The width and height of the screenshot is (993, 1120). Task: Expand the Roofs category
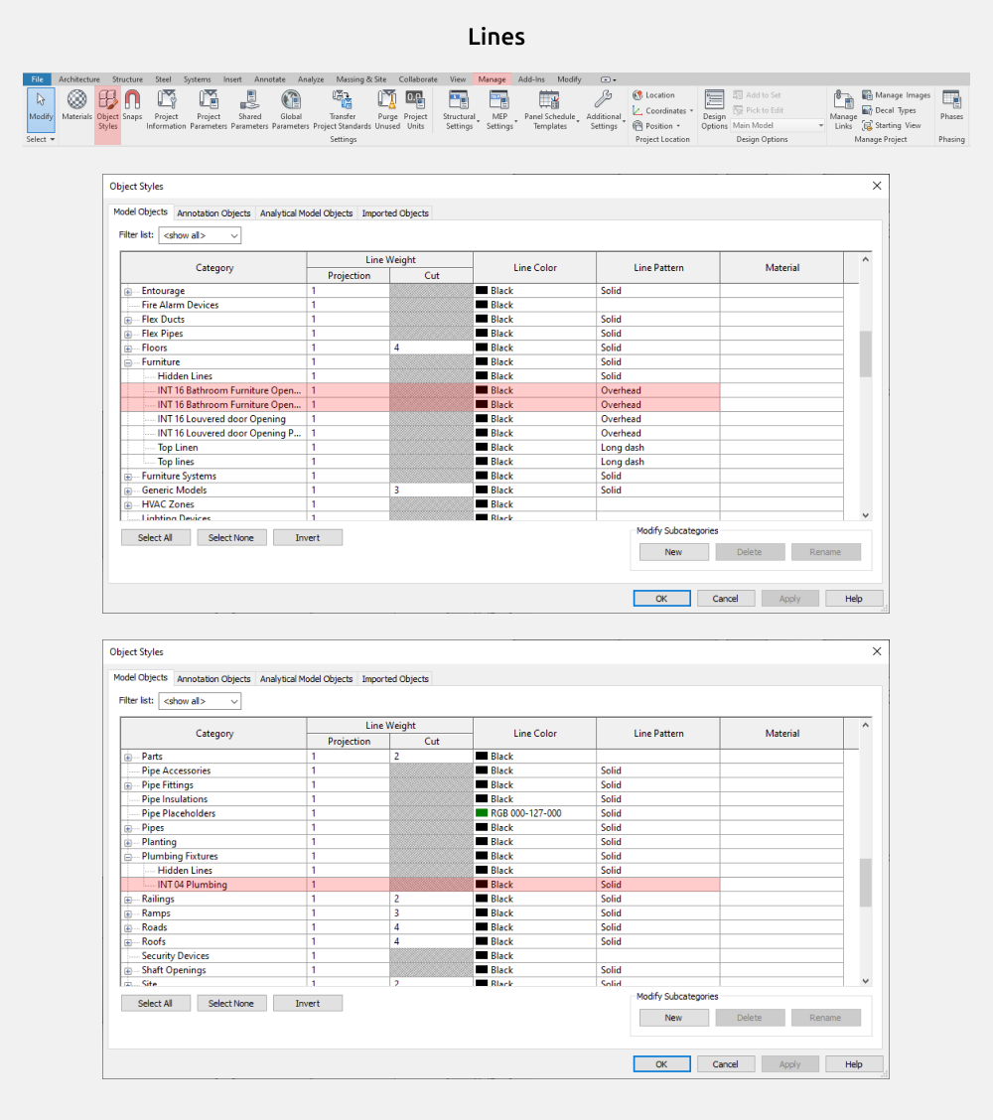128,942
